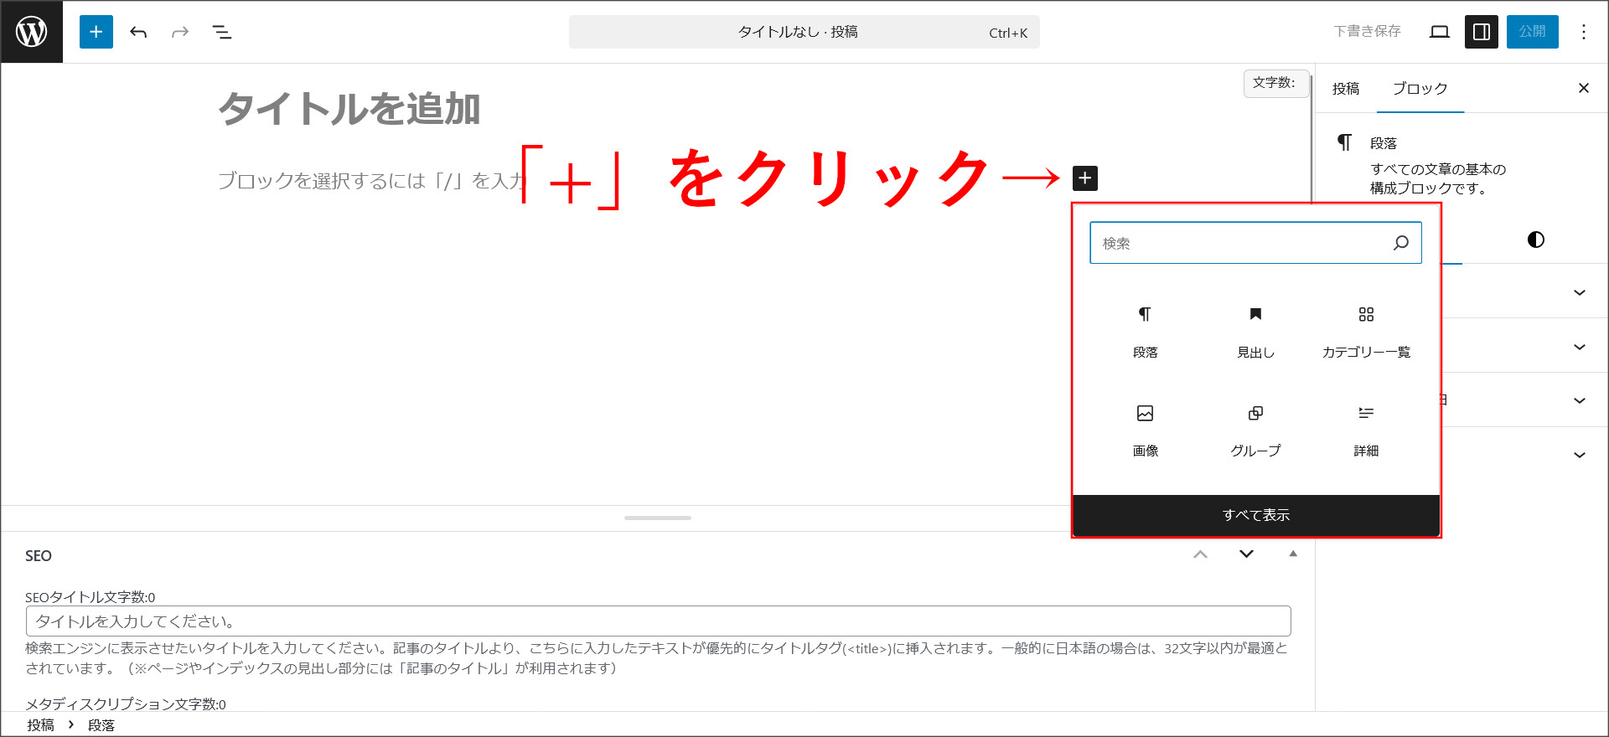
Task: Switch to the 投稿 tab
Action: pyautogui.click(x=1346, y=89)
